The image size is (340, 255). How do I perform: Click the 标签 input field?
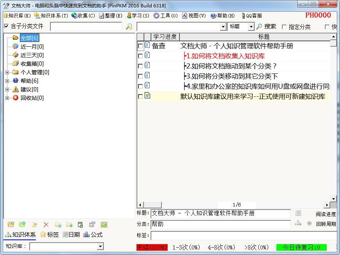point(244,235)
